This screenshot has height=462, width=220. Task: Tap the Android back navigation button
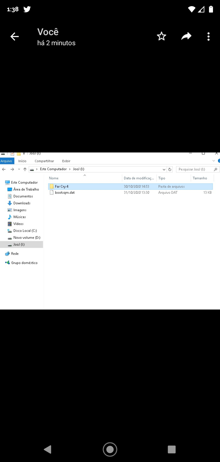47,449
